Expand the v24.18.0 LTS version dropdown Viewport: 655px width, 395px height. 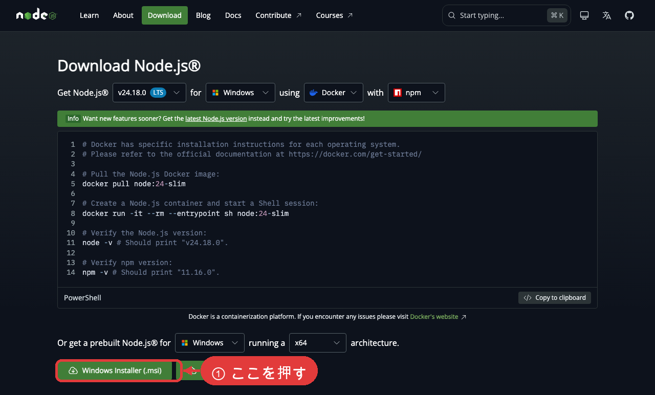pyautogui.click(x=149, y=93)
